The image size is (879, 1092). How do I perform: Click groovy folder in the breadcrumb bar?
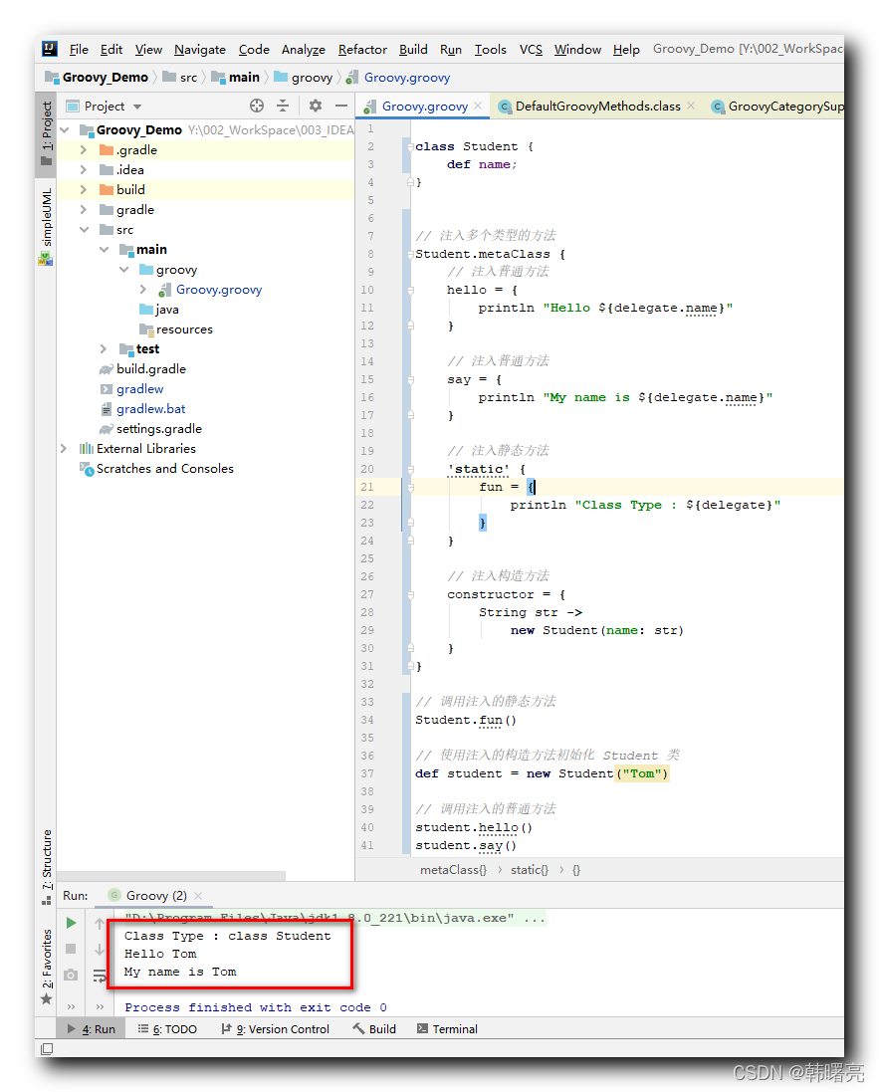pyautogui.click(x=304, y=78)
